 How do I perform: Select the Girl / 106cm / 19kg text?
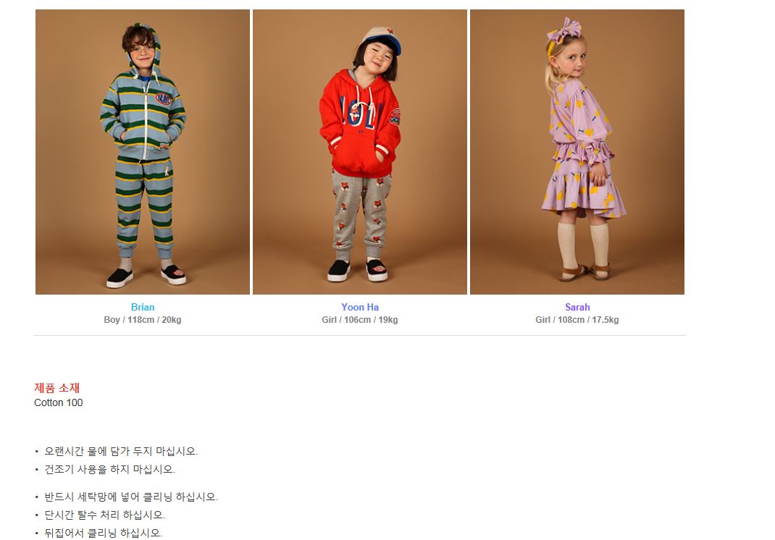click(360, 320)
